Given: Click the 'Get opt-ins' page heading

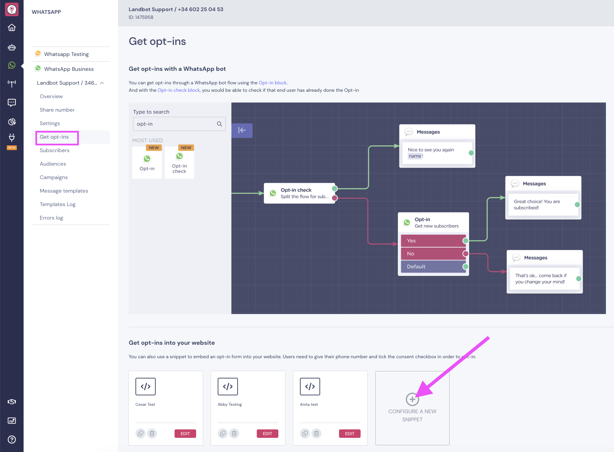Looking at the screenshot, I should pyautogui.click(x=157, y=41).
